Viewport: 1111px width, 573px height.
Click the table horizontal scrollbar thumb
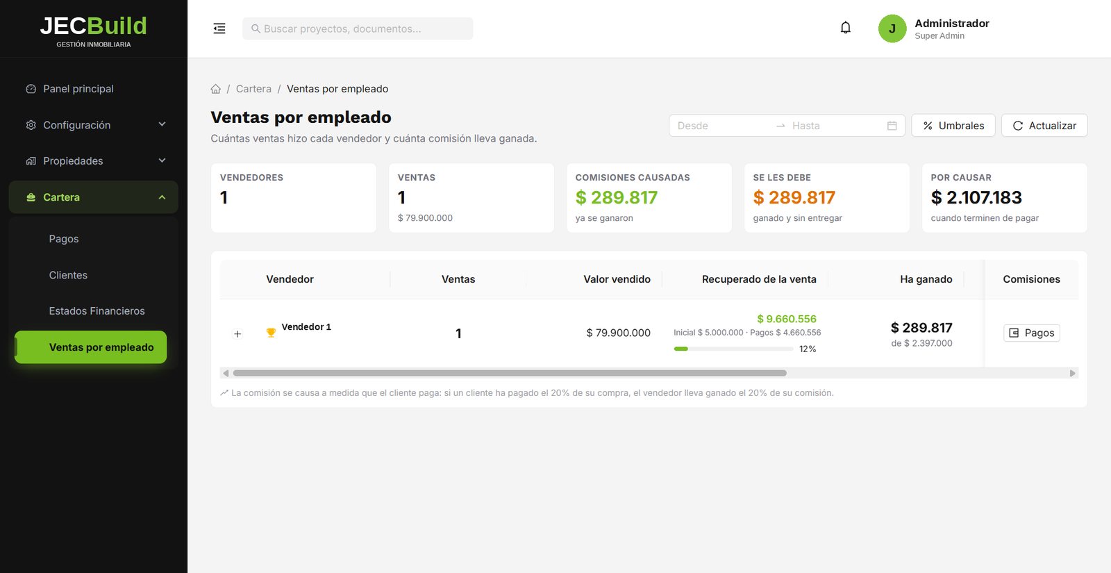[510, 373]
